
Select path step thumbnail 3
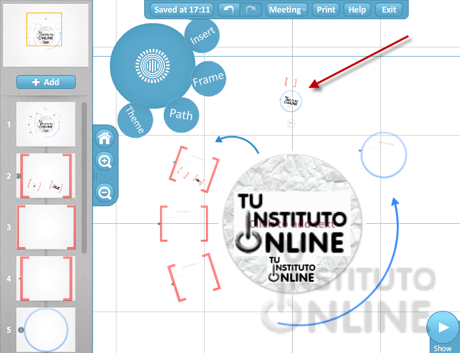(x=46, y=227)
